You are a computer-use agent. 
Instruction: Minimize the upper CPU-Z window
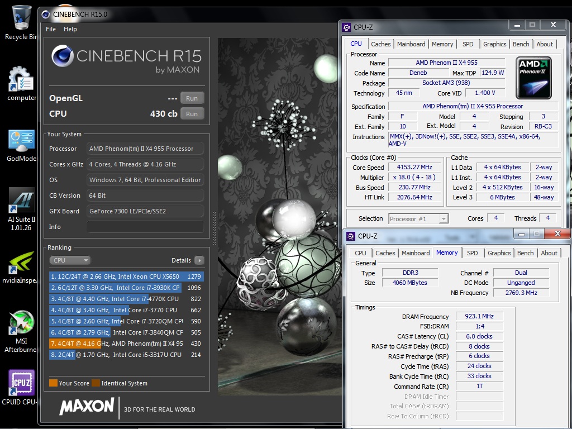pos(517,25)
